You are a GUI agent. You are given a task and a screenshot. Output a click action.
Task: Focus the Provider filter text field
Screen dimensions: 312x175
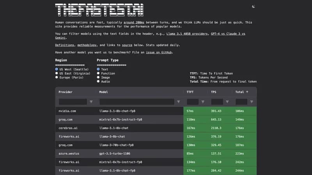point(73,101)
